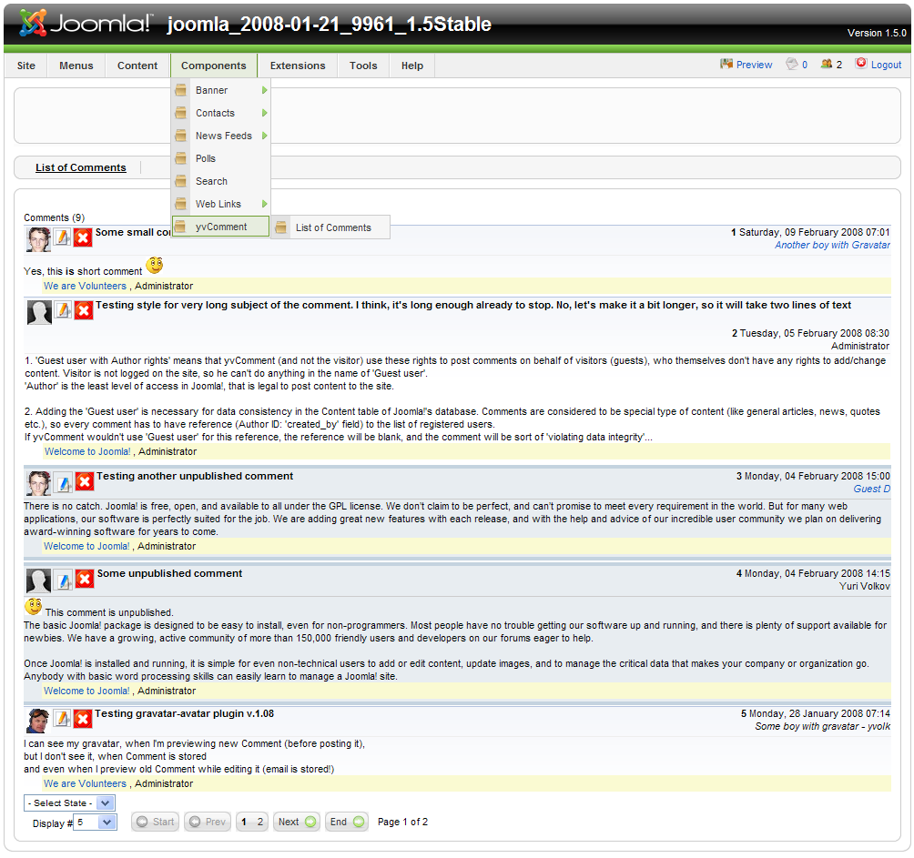This screenshot has width=914, height=858.
Task: Click the List of Comments tab link
Action: (81, 167)
